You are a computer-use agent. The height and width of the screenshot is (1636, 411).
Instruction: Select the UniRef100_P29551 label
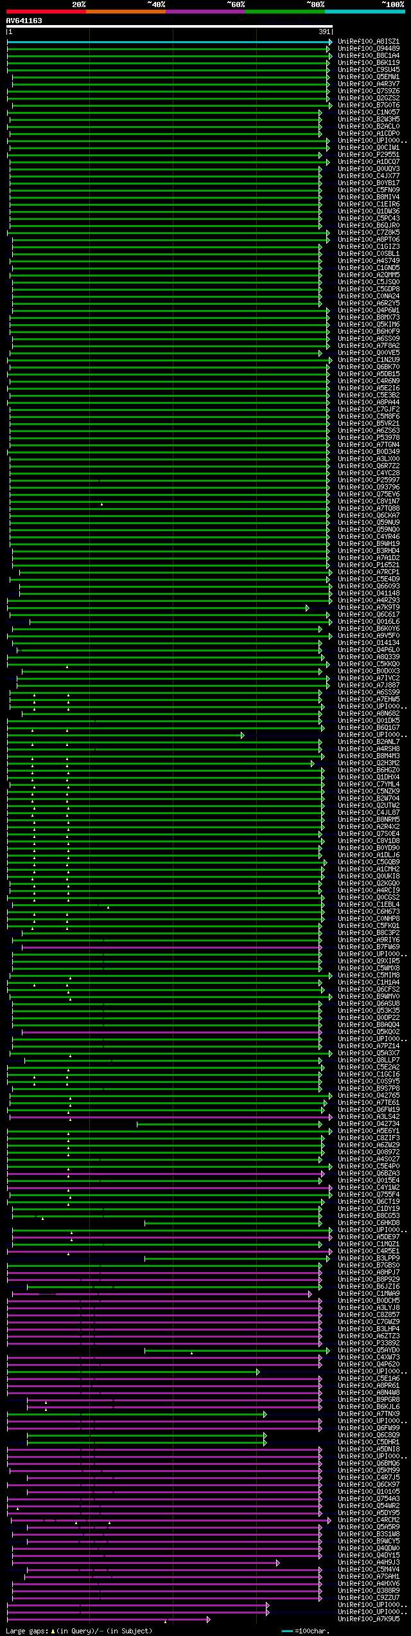pyautogui.click(x=369, y=155)
